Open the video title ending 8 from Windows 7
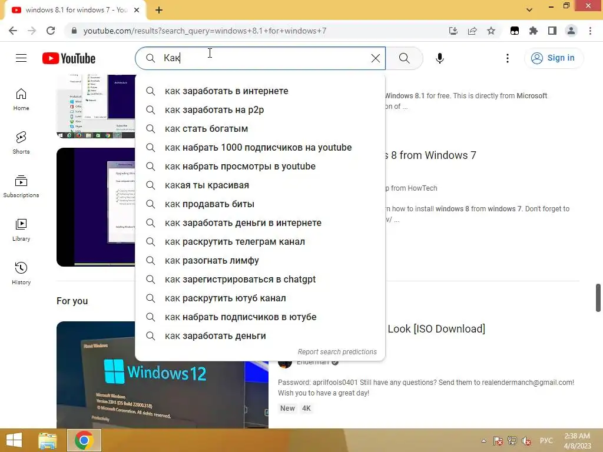Screen dimensions: 603x452 click(x=430, y=155)
